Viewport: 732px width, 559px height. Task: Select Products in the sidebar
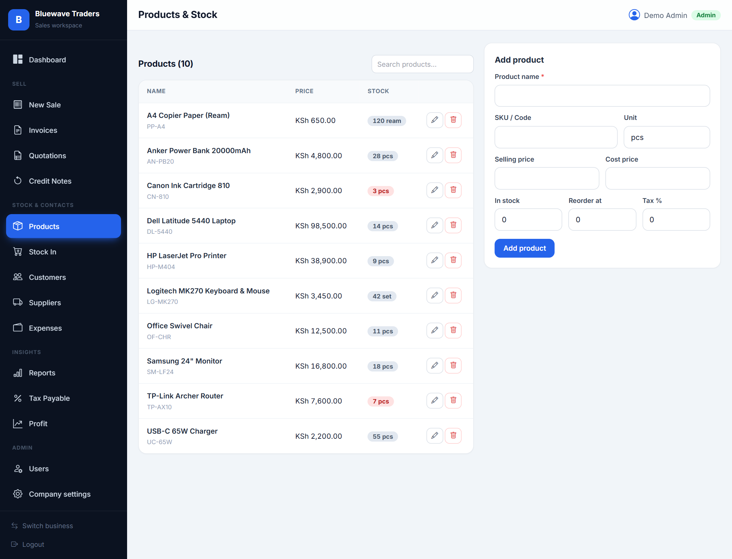tap(63, 226)
